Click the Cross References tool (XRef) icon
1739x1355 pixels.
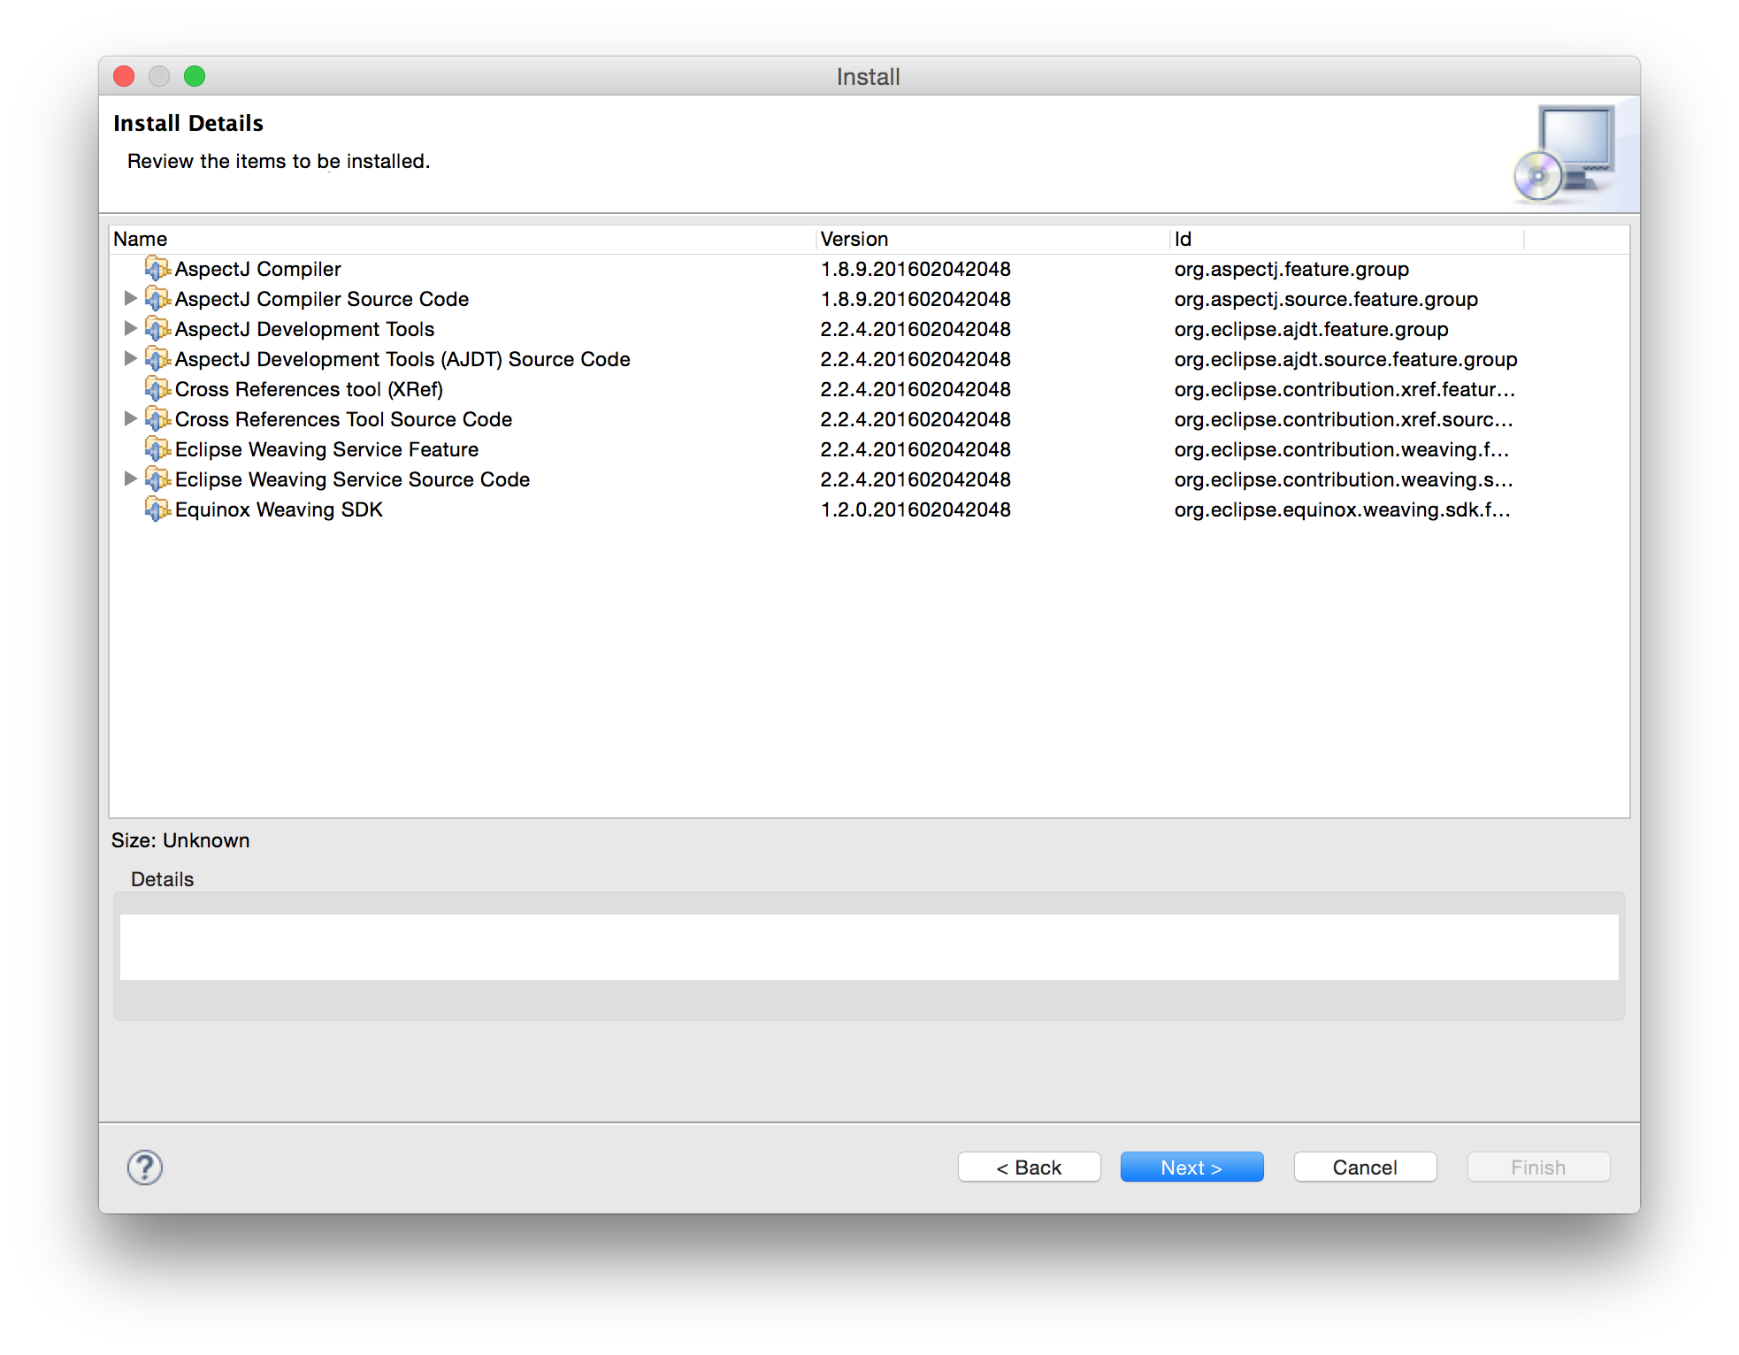[157, 389]
